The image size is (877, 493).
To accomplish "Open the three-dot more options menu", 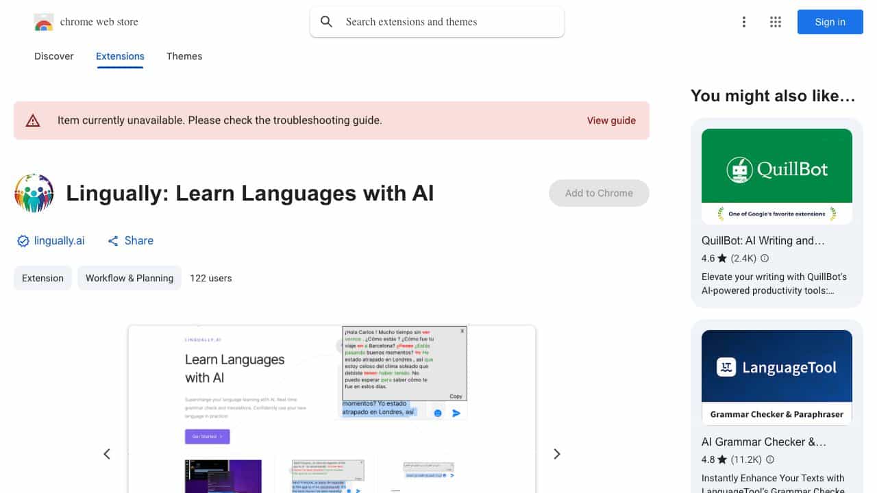I will (x=743, y=22).
